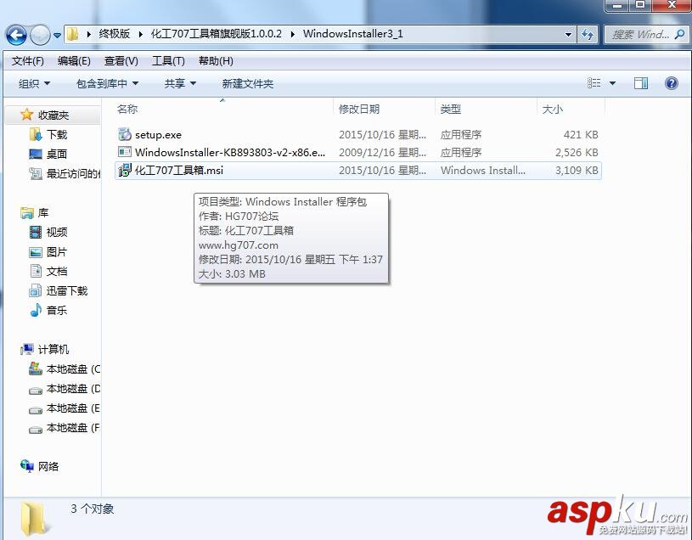Open the 组织 dropdown
This screenshot has height=540, width=692.
tap(35, 83)
